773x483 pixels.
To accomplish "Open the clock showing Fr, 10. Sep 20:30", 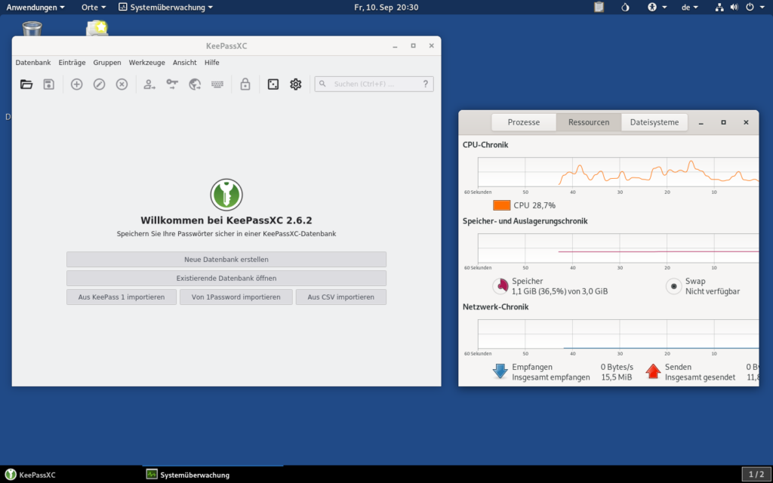I will [x=386, y=8].
